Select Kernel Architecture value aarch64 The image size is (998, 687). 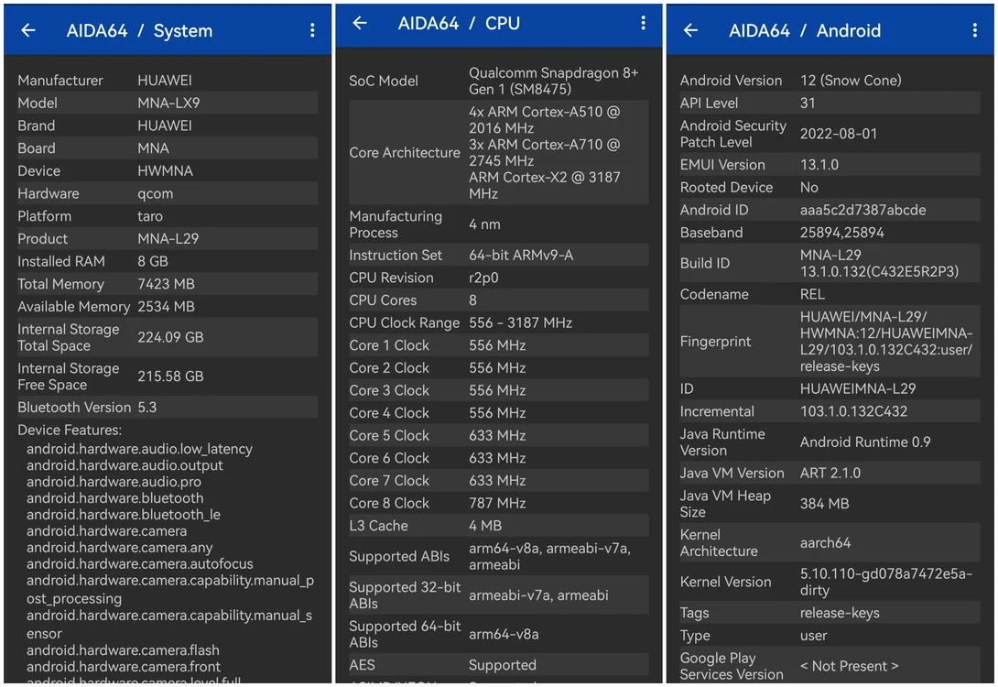click(825, 542)
